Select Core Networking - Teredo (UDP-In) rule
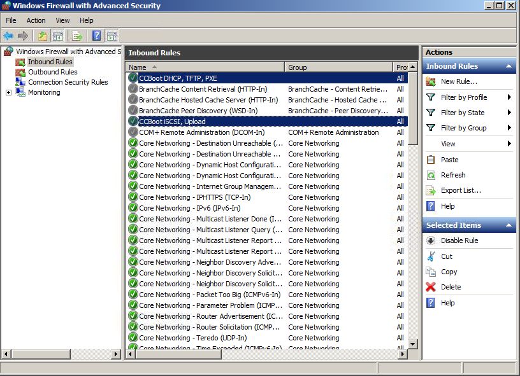Viewport: 520px width, 376px height. point(268,338)
